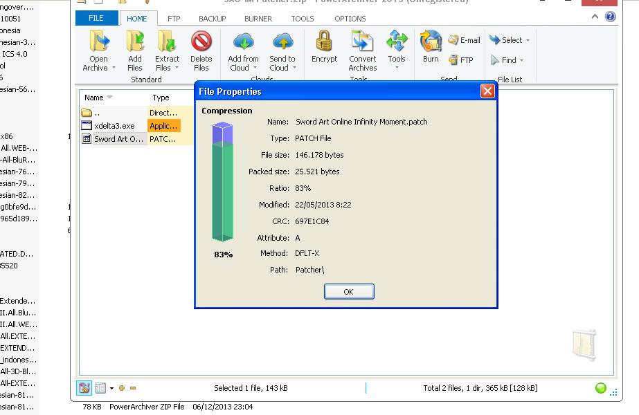Switch to the OPTIONS tab

pos(350,19)
